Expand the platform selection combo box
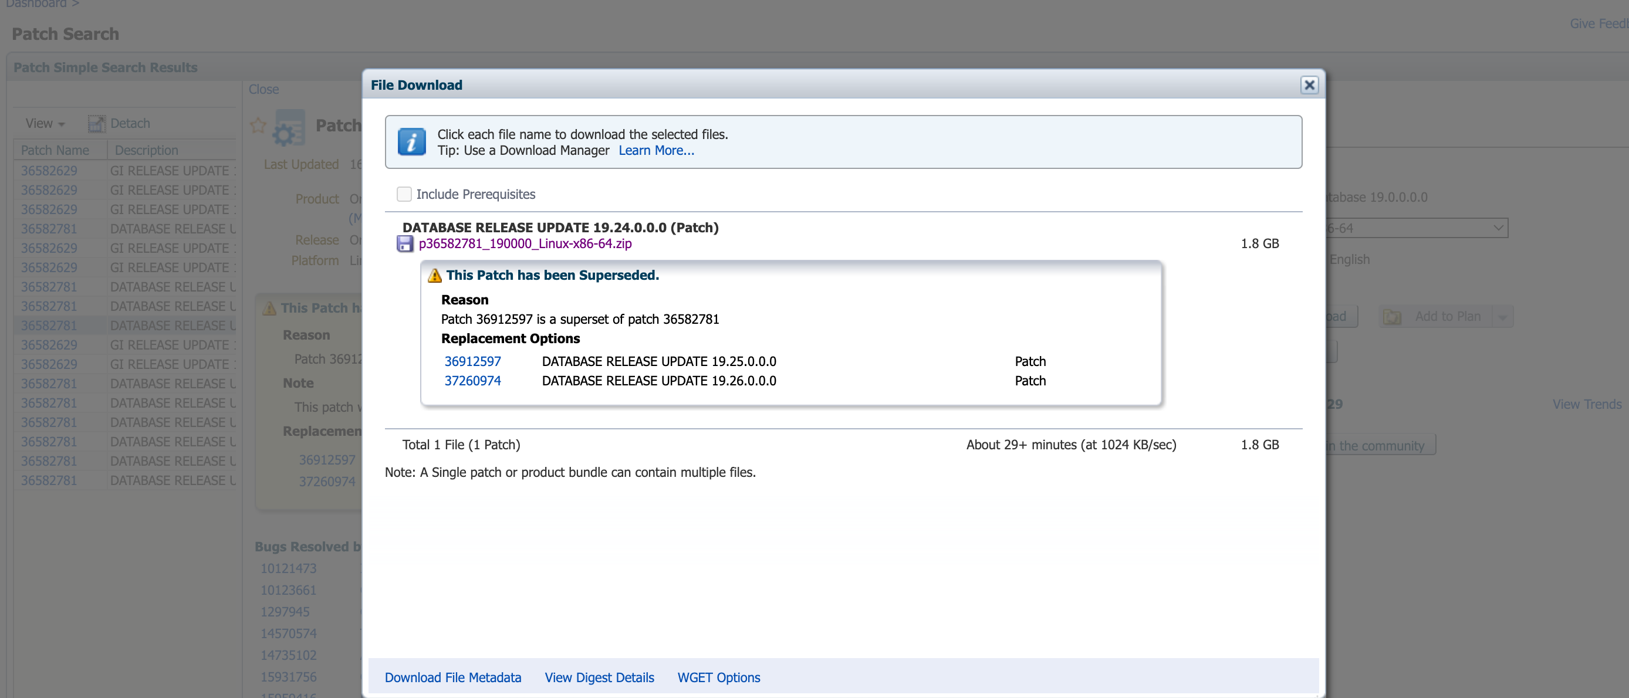This screenshot has height=698, width=1629. point(1498,228)
